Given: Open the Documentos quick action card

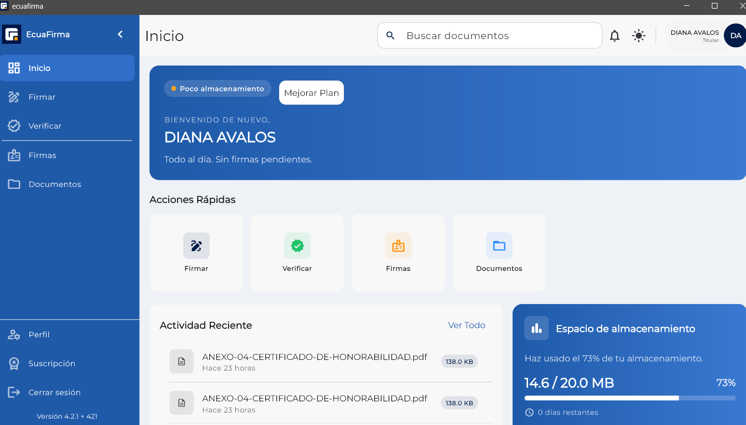Looking at the screenshot, I should pyautogui.click(x=499, y=253).
